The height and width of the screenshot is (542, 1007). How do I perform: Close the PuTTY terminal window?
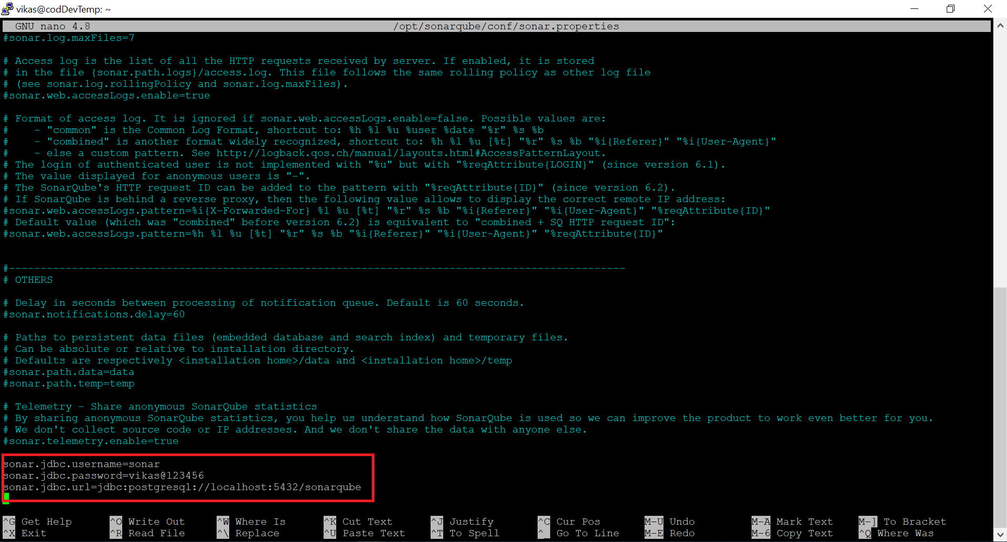click(988, 9)
